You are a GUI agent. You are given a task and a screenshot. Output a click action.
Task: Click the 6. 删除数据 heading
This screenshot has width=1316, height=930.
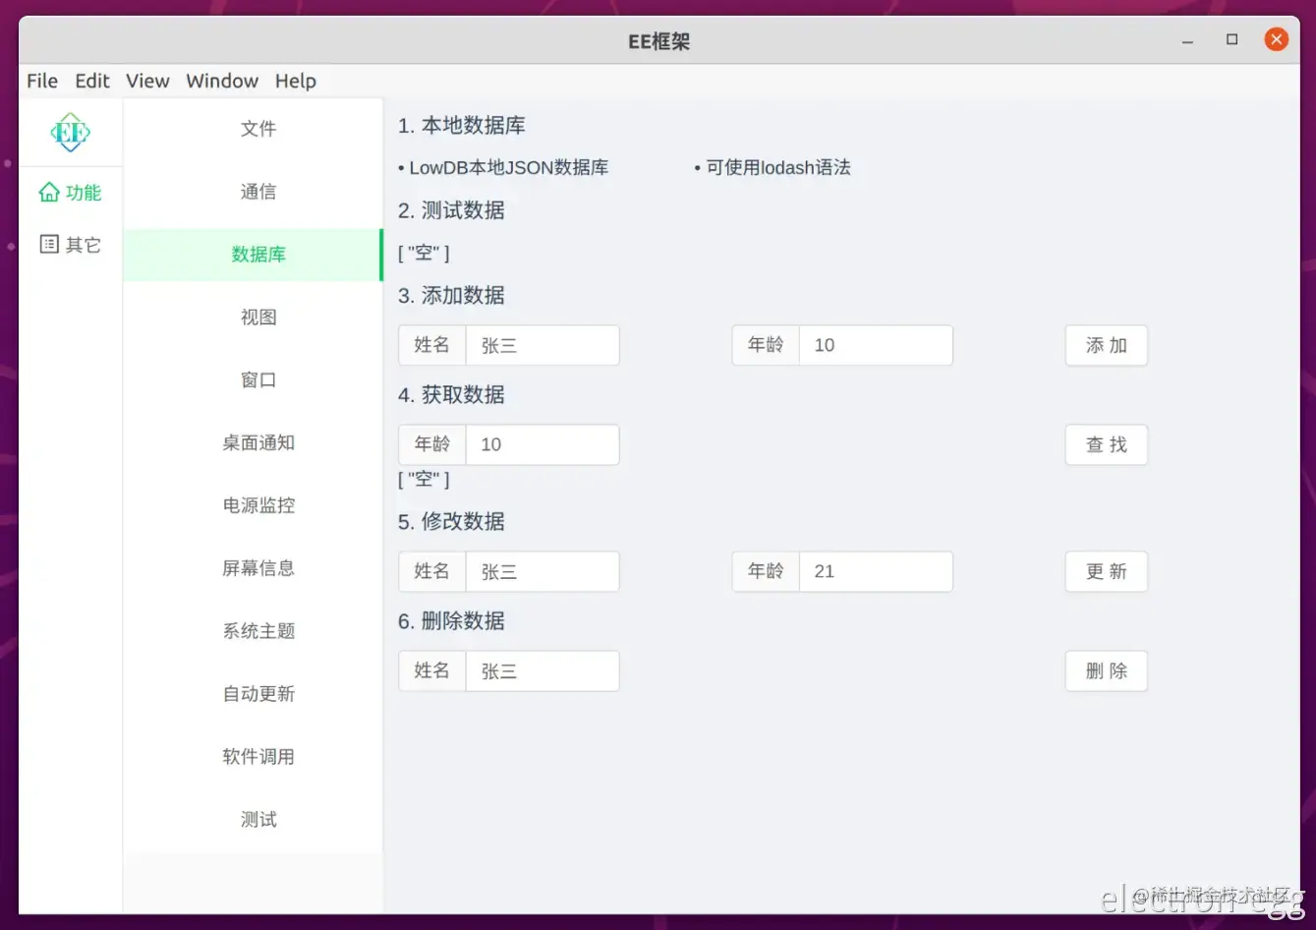tap(451, 620)
